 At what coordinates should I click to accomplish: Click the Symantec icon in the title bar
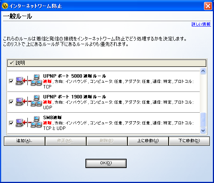tap(5, 6)
